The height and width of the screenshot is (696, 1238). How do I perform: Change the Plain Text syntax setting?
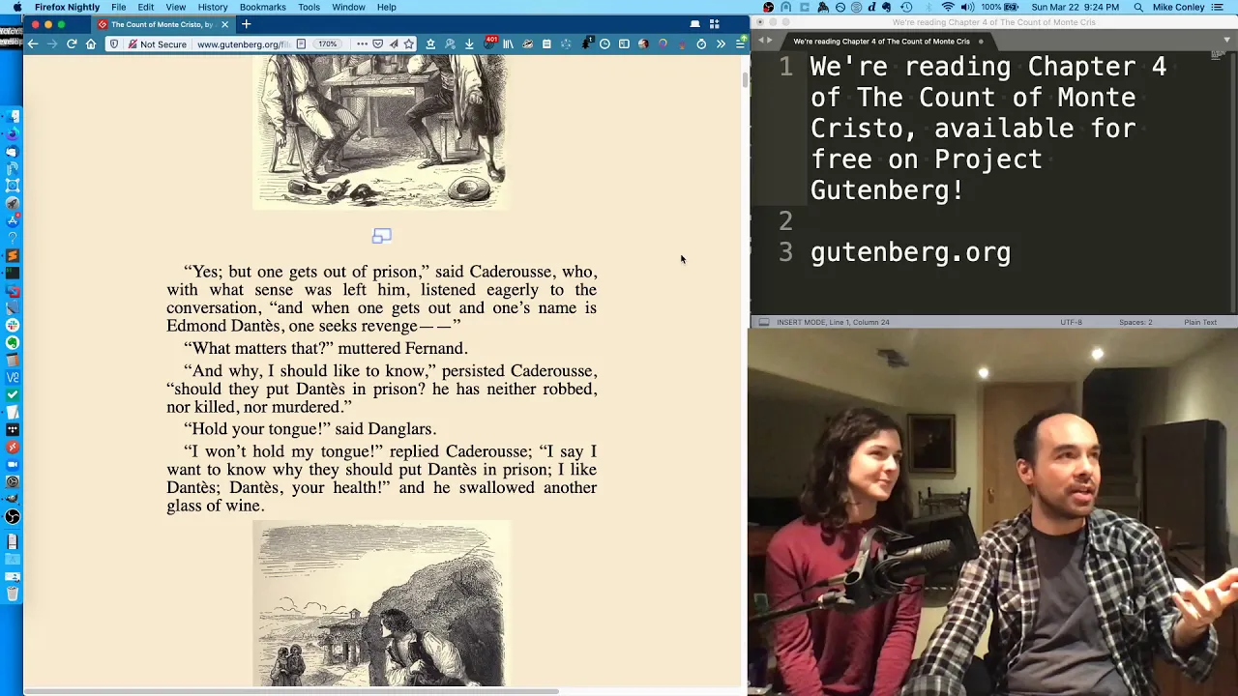coord(1200,322)
